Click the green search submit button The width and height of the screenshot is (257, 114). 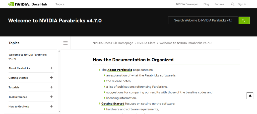click(244, 21)
